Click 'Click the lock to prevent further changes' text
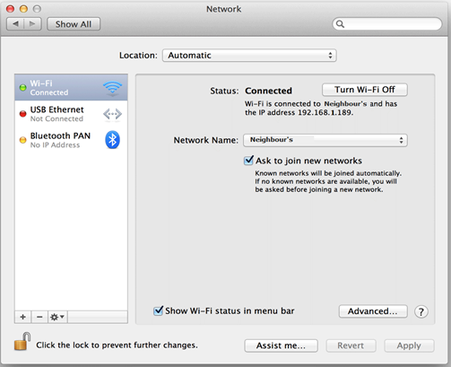This screenshot has width=451, height=367. (117, 345)
